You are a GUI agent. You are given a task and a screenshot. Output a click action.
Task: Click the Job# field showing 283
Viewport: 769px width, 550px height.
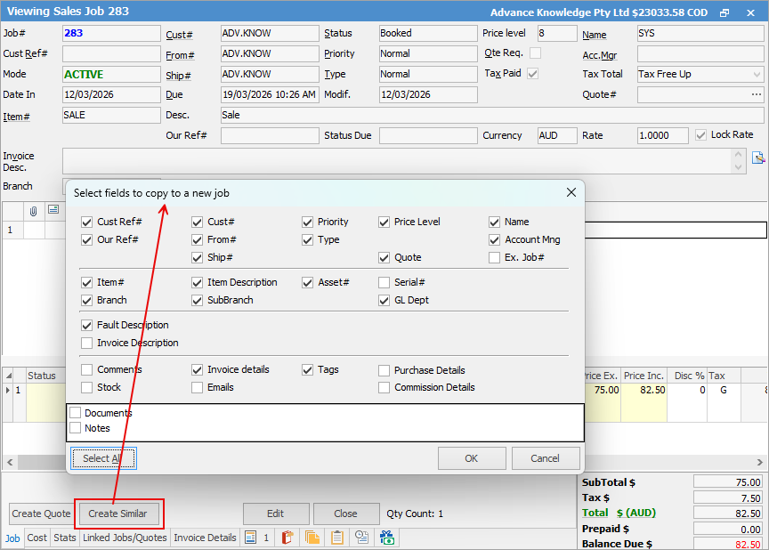[111, 33]
